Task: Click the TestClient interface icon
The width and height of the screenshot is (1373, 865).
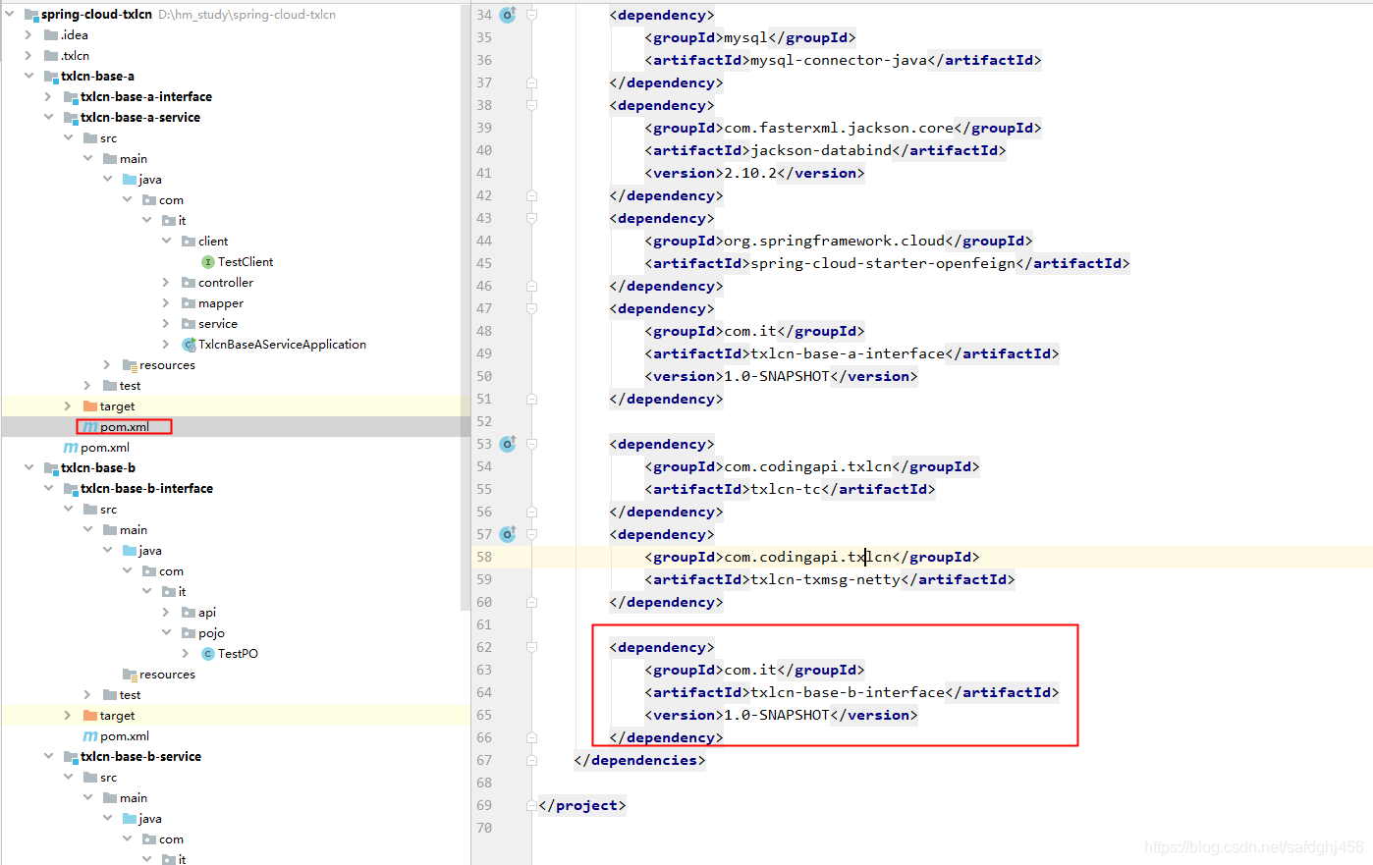Action: pyautogui.click(x=208, y=262)
